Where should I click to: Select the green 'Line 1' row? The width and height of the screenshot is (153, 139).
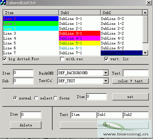pos(31,23)
